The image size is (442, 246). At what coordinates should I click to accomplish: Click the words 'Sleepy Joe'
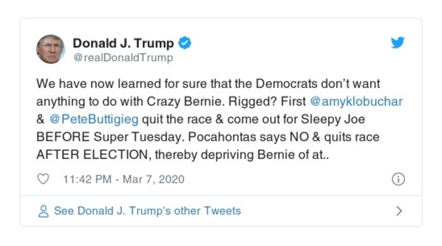339,119
